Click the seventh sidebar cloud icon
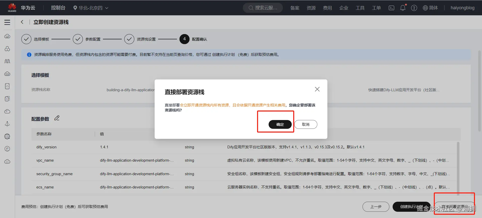The width and height of the screenshot is (482, 218). [x=7, y=111]
